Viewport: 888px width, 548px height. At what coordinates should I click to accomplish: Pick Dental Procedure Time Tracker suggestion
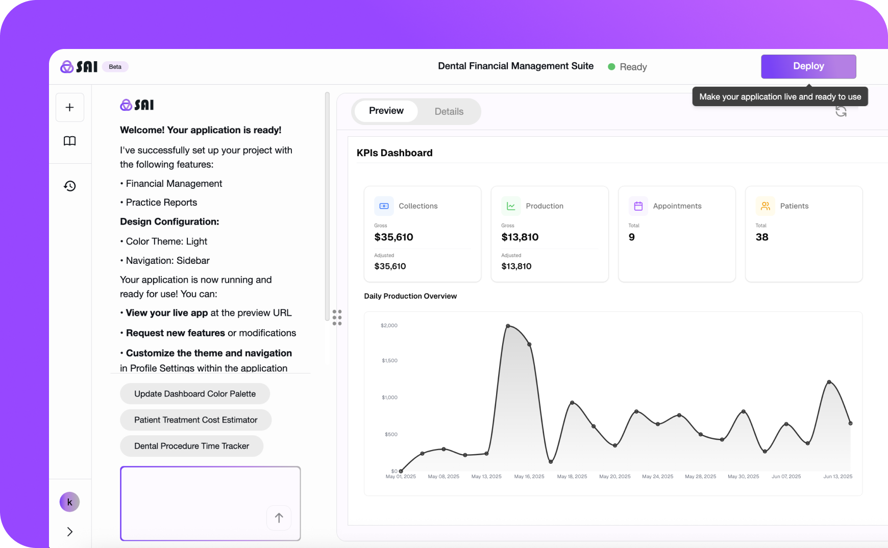pyautogui.click(x=191, y=446)
